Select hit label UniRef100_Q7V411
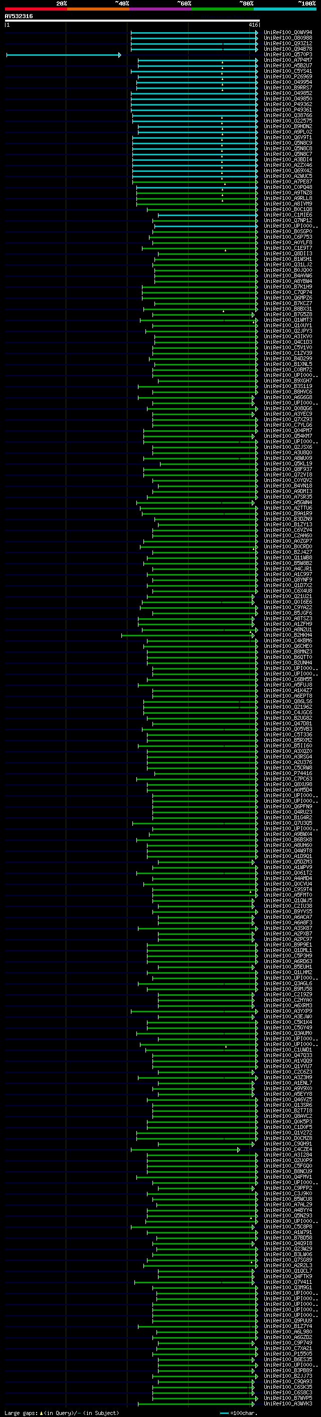 (x=288, y=1282)
